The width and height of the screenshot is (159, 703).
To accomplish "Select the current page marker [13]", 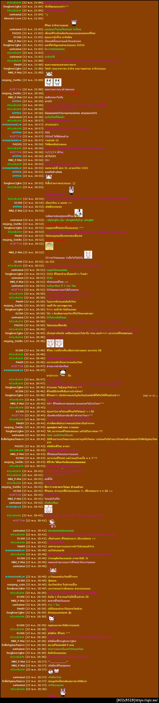I will (145, 395).
